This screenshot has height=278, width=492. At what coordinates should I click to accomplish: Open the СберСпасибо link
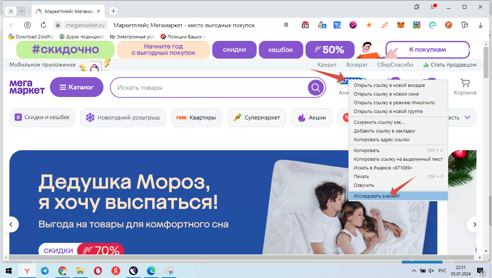coord(395,65)
